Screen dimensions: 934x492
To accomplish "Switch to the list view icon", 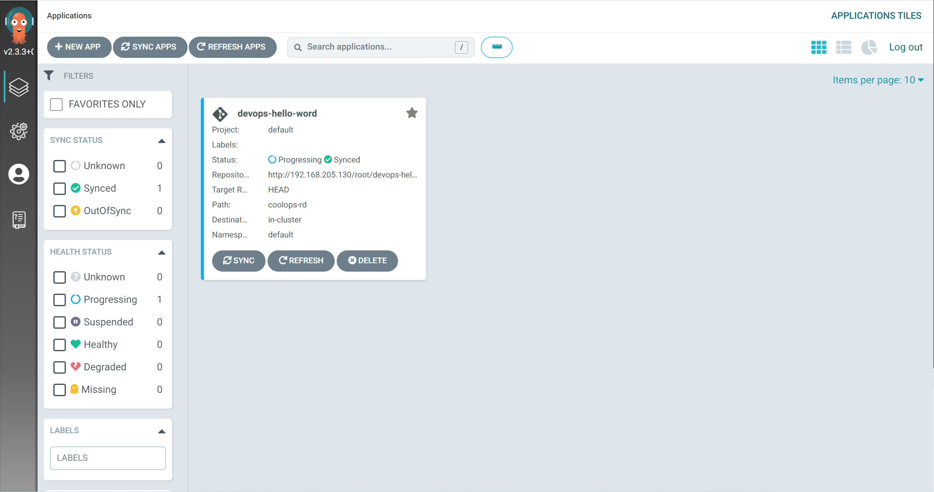I will (844, 47).
